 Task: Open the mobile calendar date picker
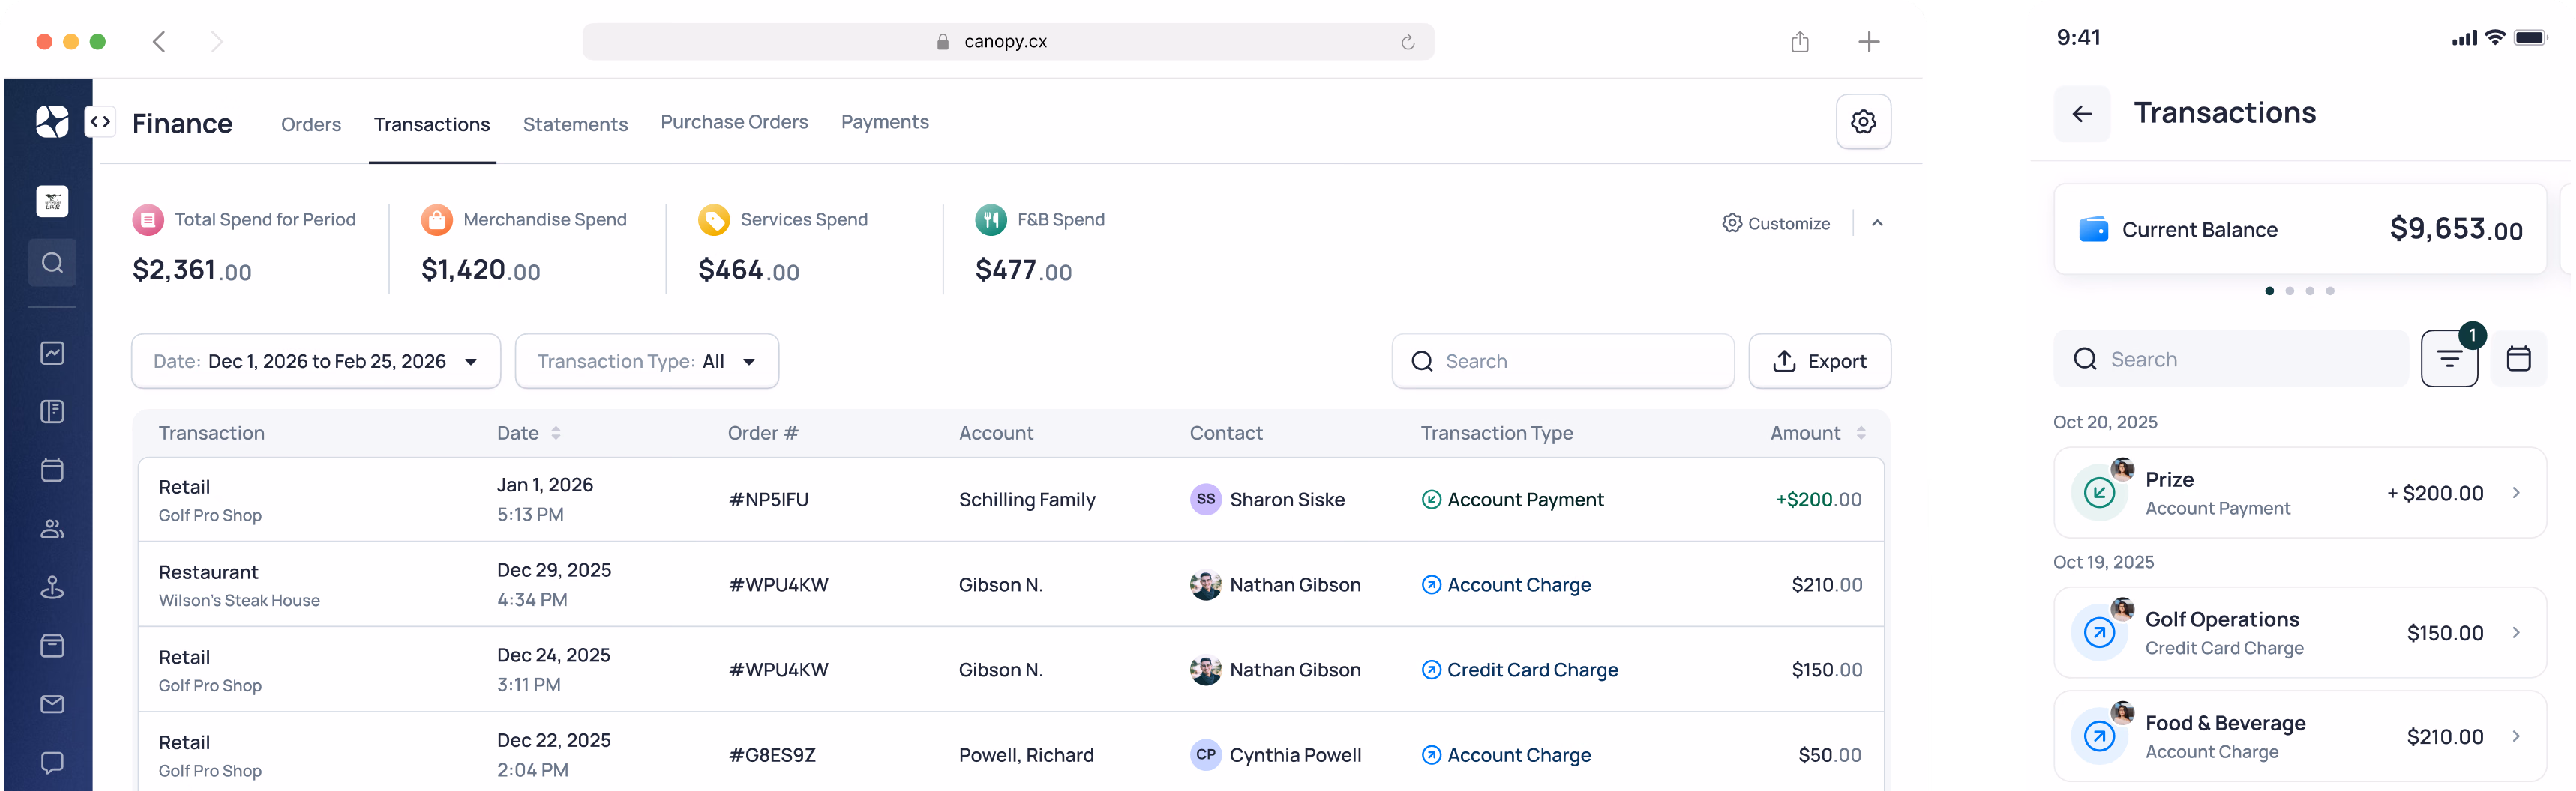pos(2518,359)
